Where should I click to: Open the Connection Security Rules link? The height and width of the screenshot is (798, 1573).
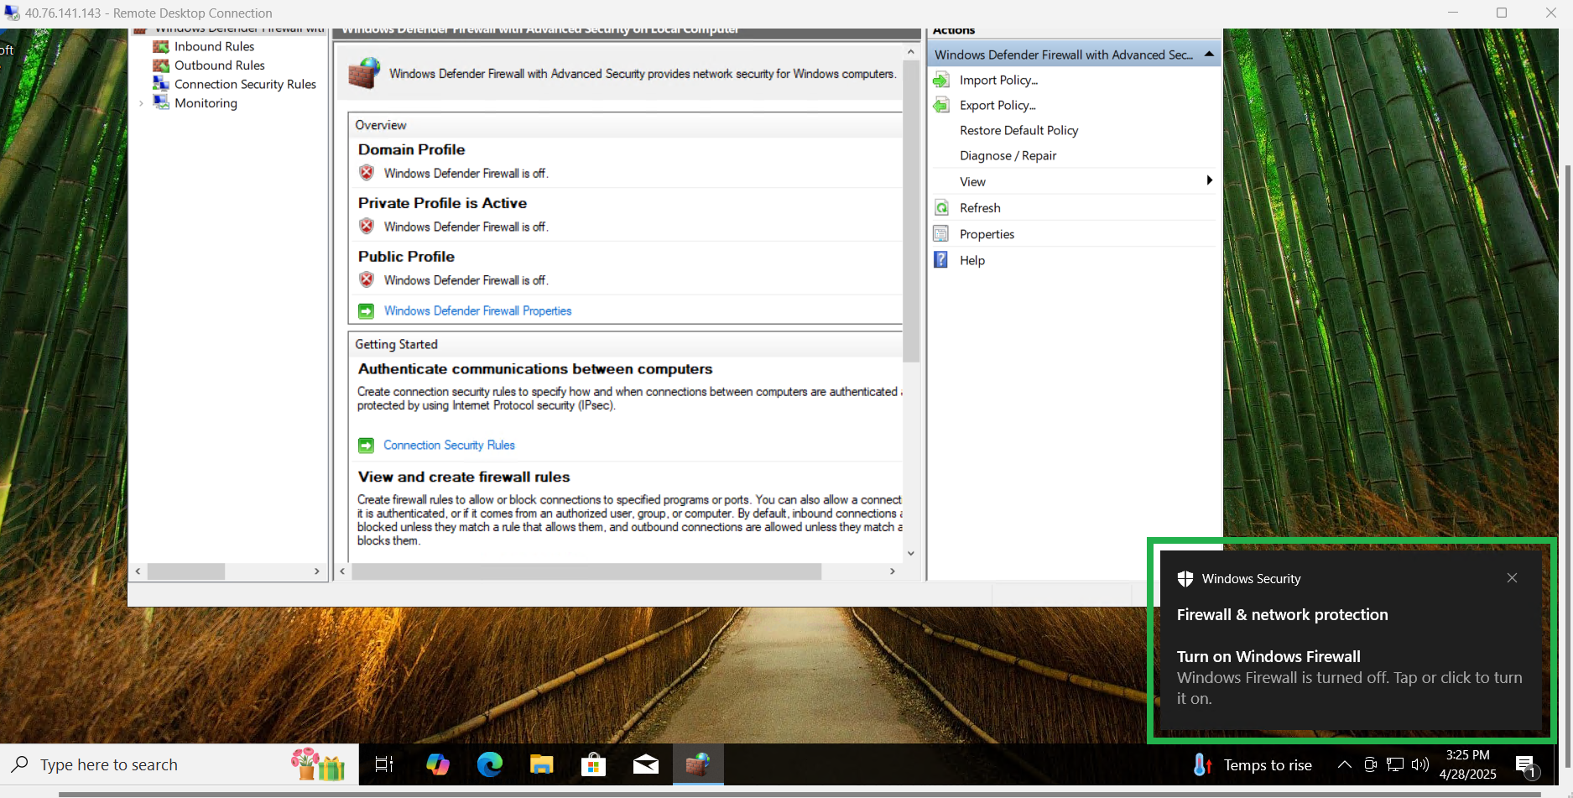tap(449, 446)
